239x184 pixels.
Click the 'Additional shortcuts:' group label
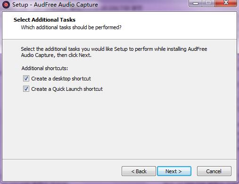[45, 68]
